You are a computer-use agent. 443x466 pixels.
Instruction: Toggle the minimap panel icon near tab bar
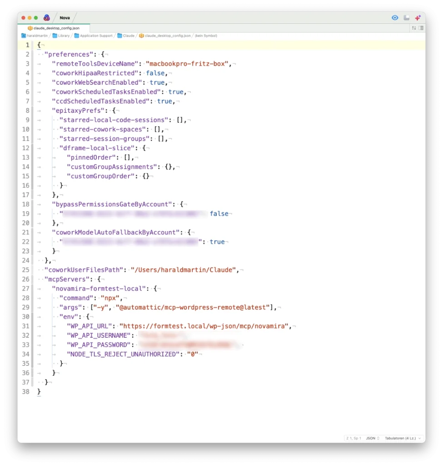(x=421, y=28)
